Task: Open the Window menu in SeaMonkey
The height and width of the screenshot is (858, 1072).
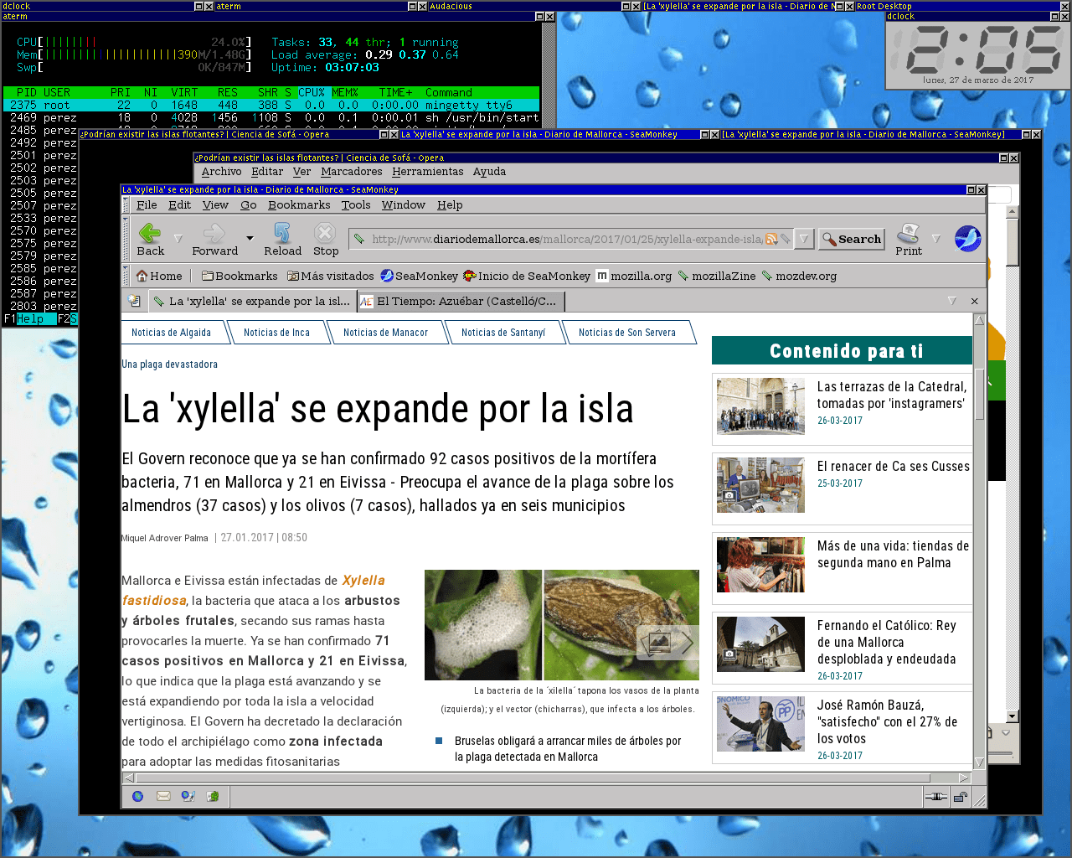Action: click(404, 204)
